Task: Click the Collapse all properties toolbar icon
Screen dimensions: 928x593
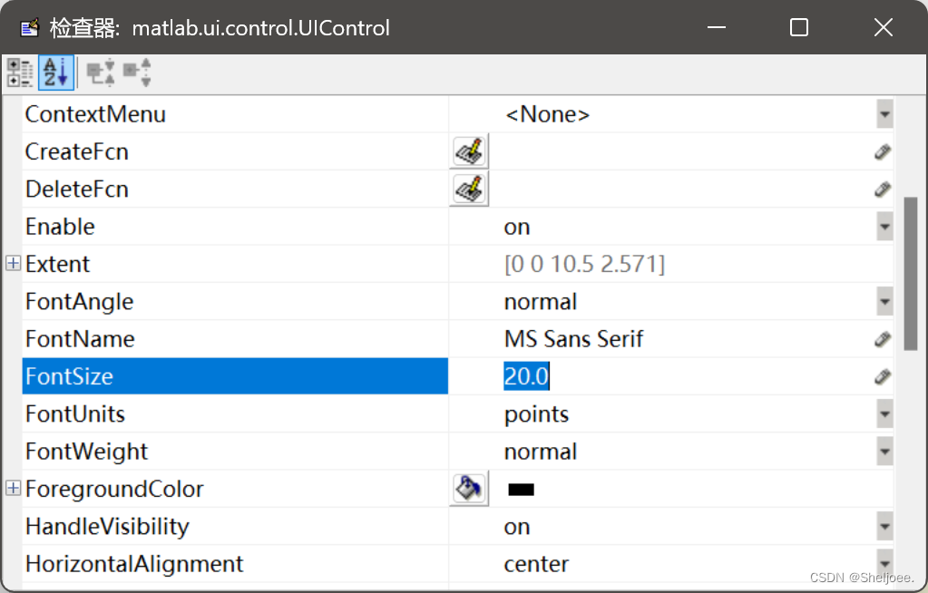Action: (102, 73)
